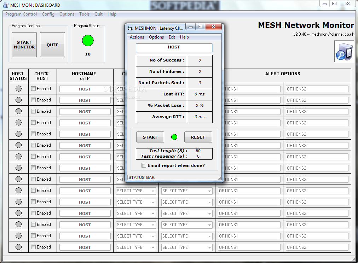
Task: Open first SELECT TYPE dropdown in twelfth row
Action: point(136,214)
